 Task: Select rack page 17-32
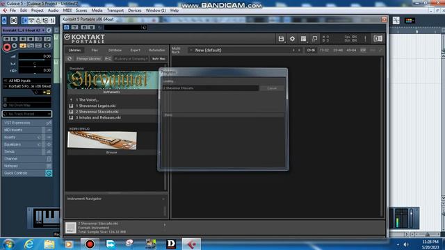click(324, 50)
